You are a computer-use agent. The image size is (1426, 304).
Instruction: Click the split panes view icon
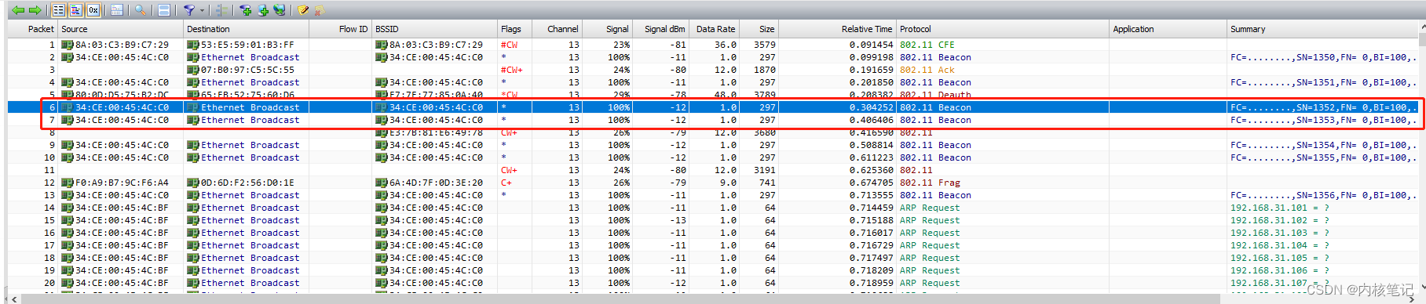click(x=163, y=10)
